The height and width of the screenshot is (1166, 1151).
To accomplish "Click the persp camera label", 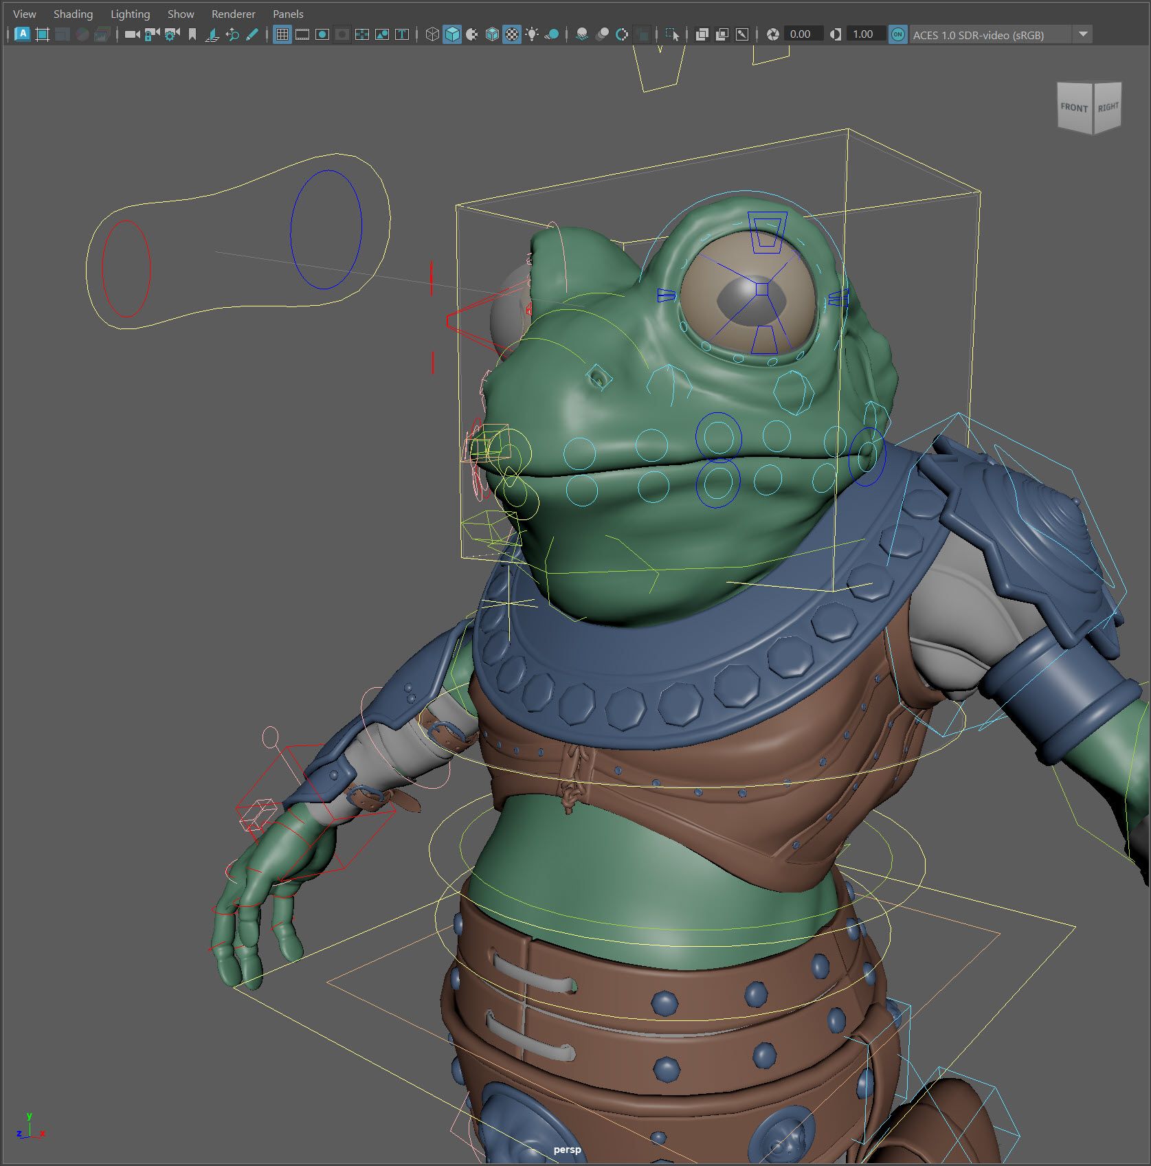I will coord(567,1150).
